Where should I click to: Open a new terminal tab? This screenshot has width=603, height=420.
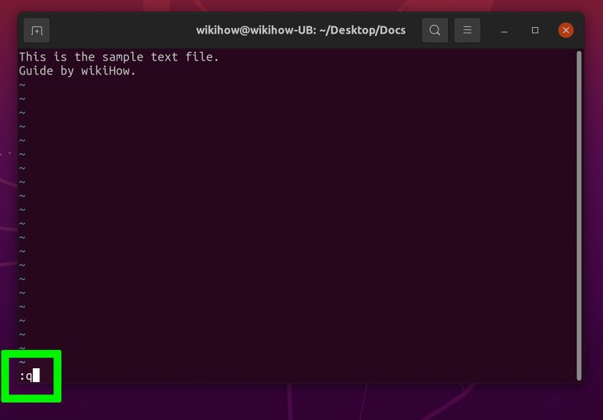point(37,31)
